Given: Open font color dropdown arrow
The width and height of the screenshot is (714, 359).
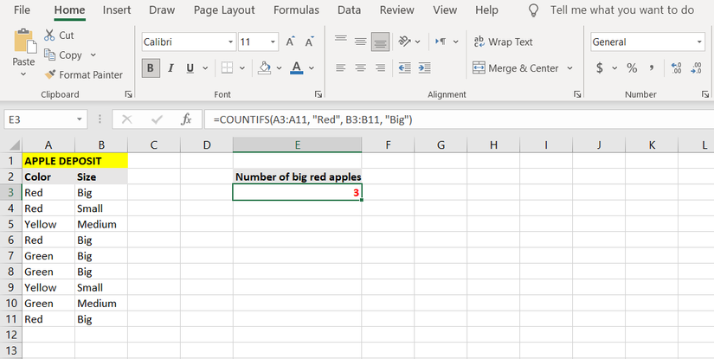Looking at the screenshot, I should (312, 68).
